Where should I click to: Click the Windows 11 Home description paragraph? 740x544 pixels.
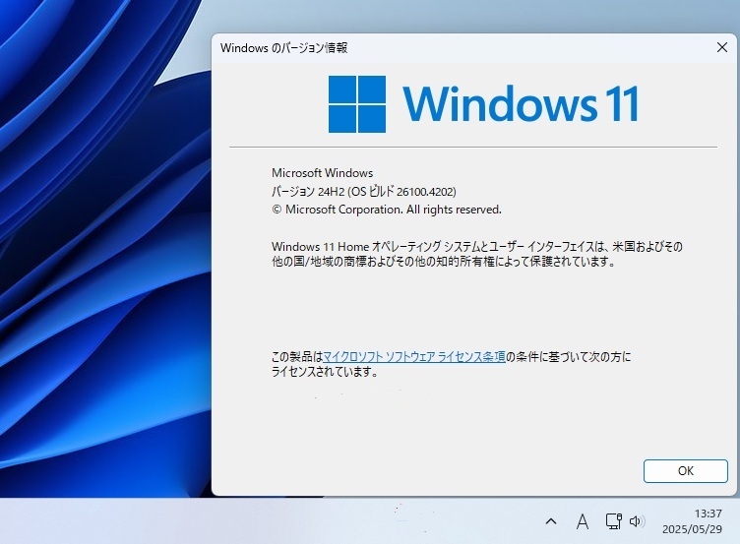pos(477,254)
